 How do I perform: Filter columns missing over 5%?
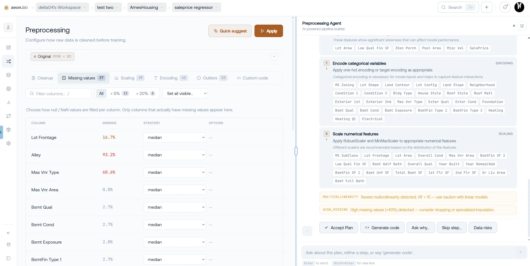(x=120, y=94)
